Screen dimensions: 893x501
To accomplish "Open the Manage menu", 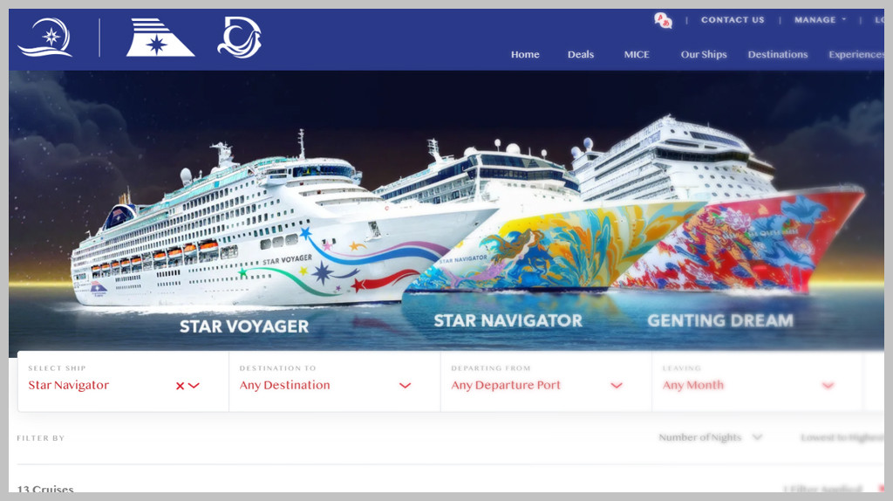I will tap(820, 20).
